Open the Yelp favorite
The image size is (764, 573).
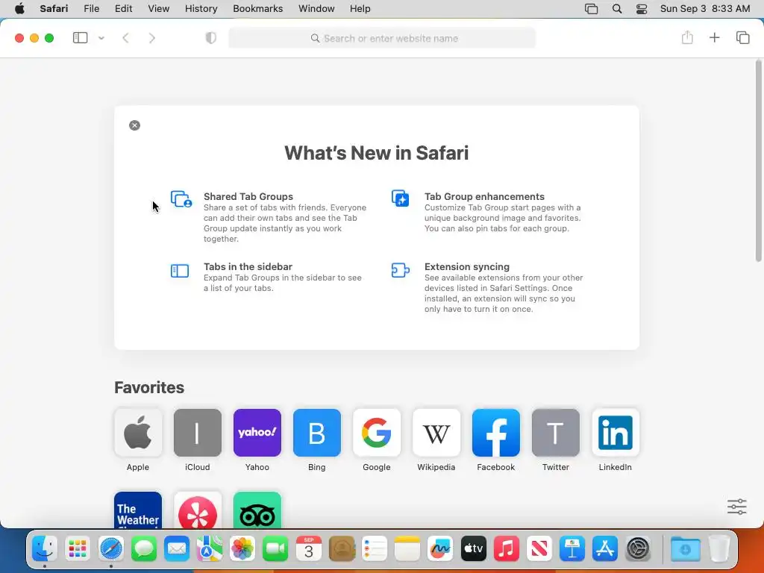click(197, 510)
